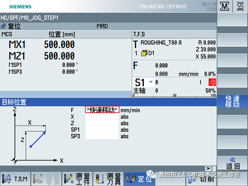Click the tool name ROUGHING_T80 A
Image resolution: width=248 pixels, height=186 pixels.
pos(161,43)
